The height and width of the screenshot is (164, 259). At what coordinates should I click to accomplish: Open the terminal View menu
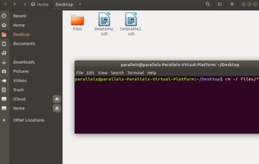[x=103, y=73]
